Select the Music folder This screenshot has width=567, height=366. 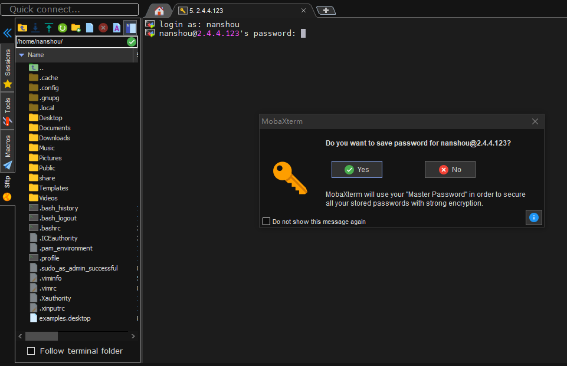(x=42, y=148)
